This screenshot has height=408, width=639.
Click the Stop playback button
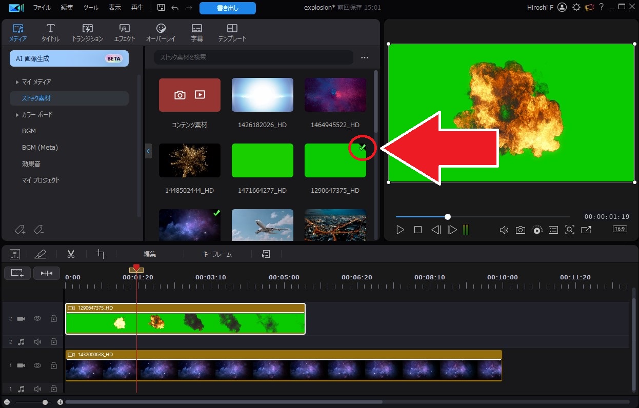tap(418, 230)
